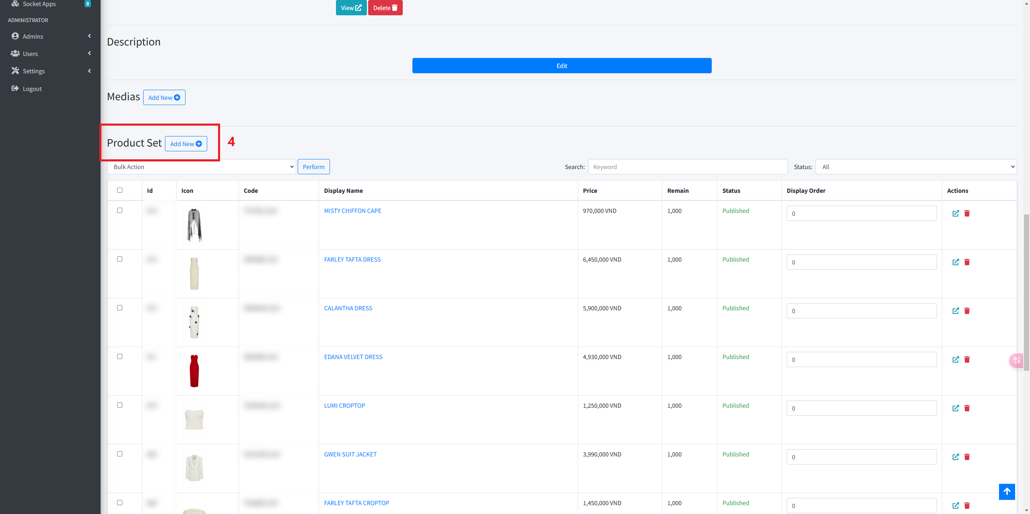Open edit icon for EDANA VELVET DRESS
Image resolution: width=1030 pixels, height=514 pixels.
click(956, 359)
